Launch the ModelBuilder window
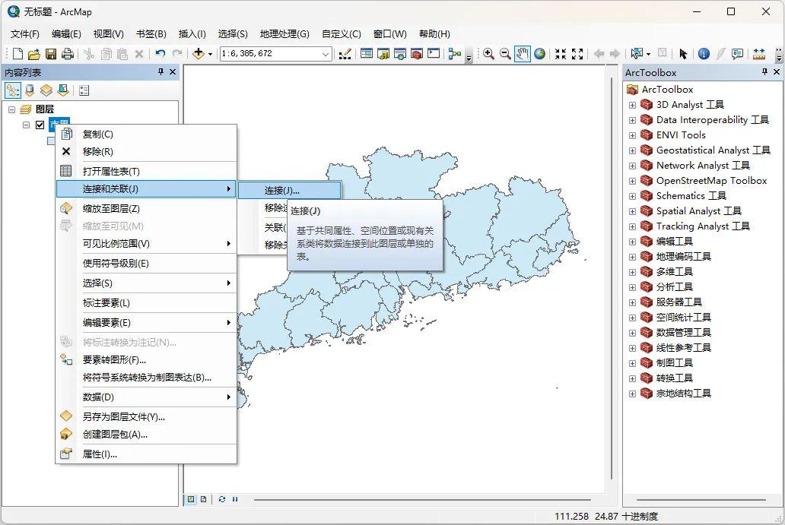Viewport: 785px width, 525px height. (455, 53)
